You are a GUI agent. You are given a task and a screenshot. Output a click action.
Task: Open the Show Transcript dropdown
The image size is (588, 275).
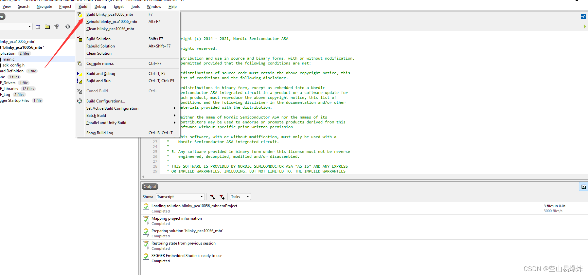[x=180, y=197]
